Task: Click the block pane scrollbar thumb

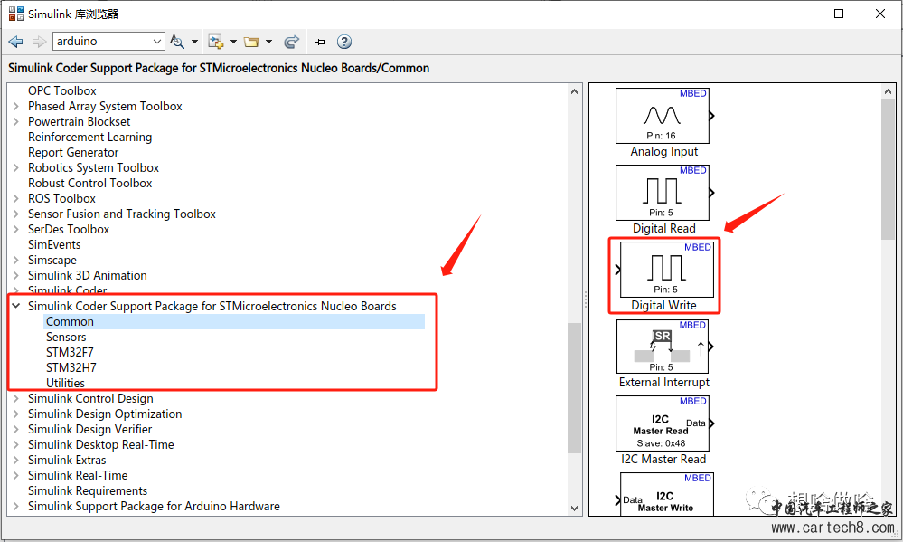Action: coord(888,169)
